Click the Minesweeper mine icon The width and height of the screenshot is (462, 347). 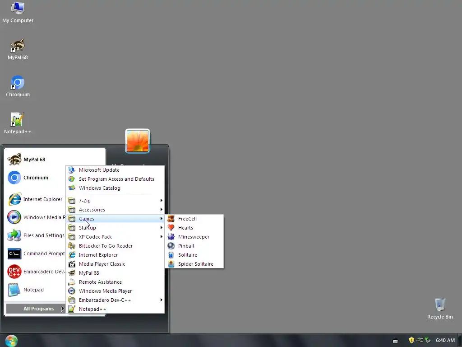171,237
